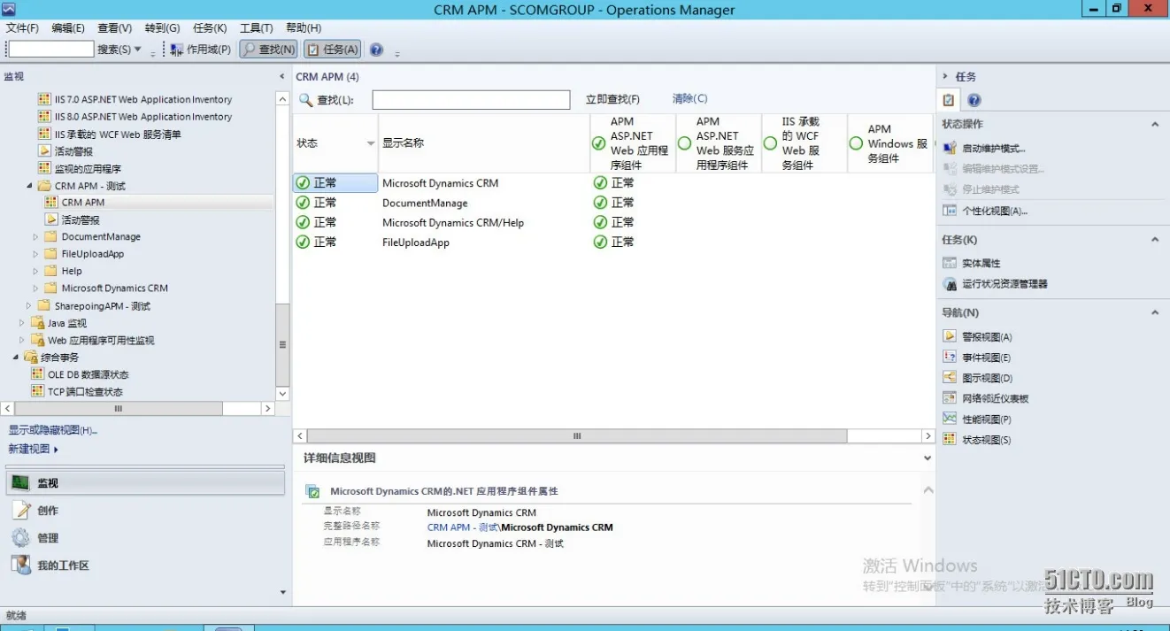Expand the SharepoingAPM - 测试 folder

[29, 305]
